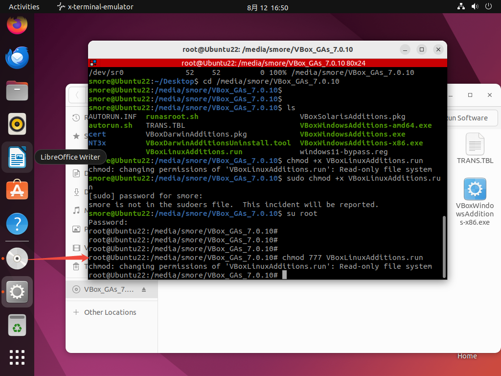Image resolution: width=501 pixels, height=376 pixels.
Task: Open the Trash icon in the dock
Action: (17, 325)
